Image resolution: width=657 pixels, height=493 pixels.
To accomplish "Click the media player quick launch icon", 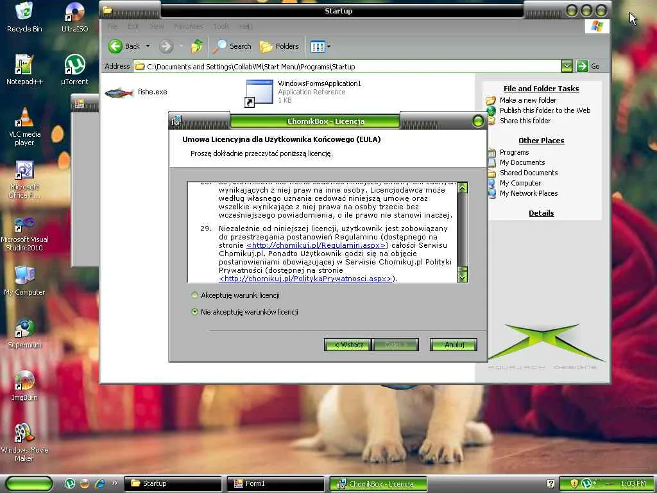I will pos(85,483).
